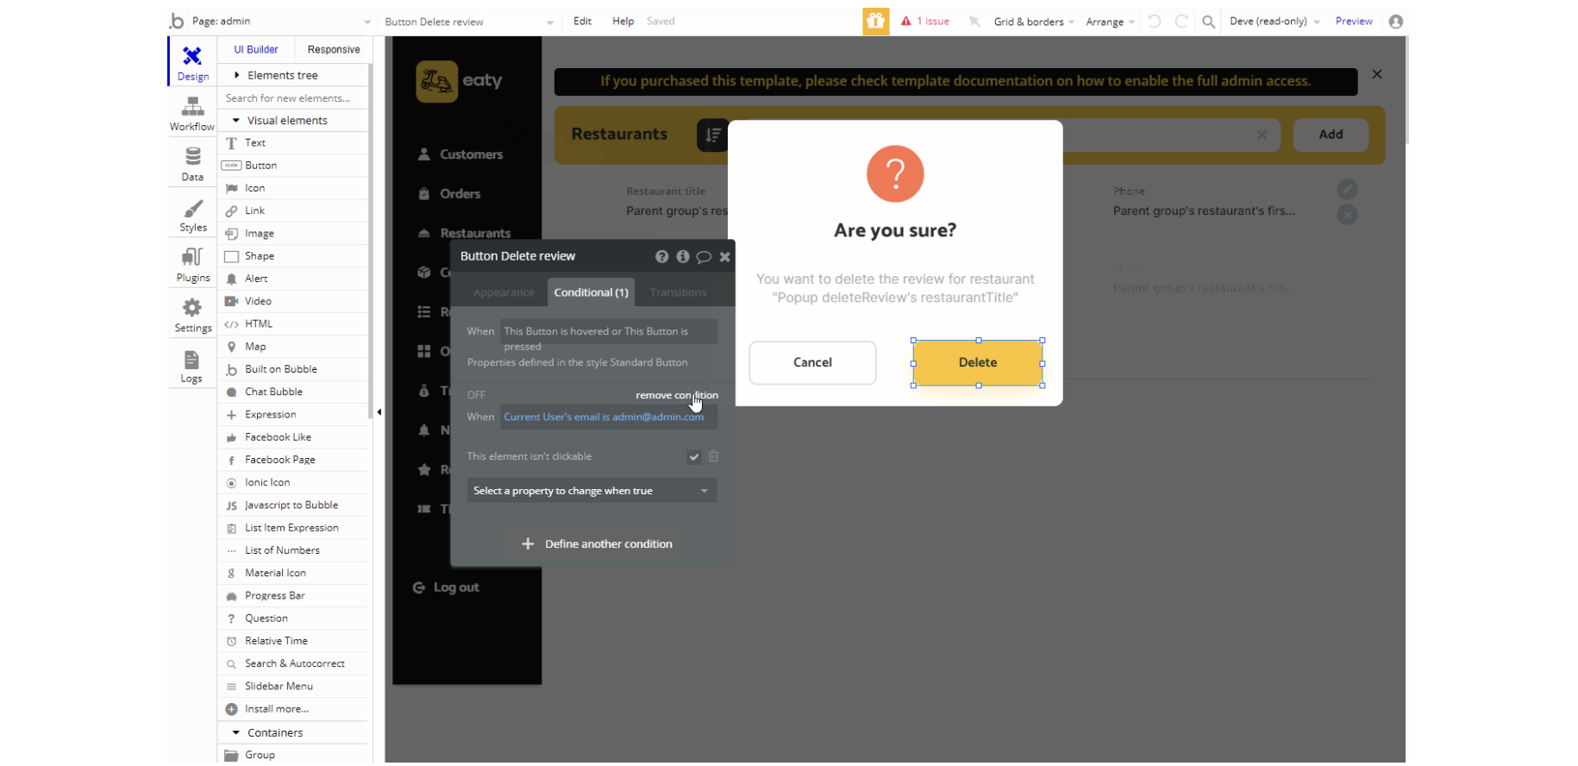Click 'Define another condition'
The image size is (1578, 766).
(597, 543)
